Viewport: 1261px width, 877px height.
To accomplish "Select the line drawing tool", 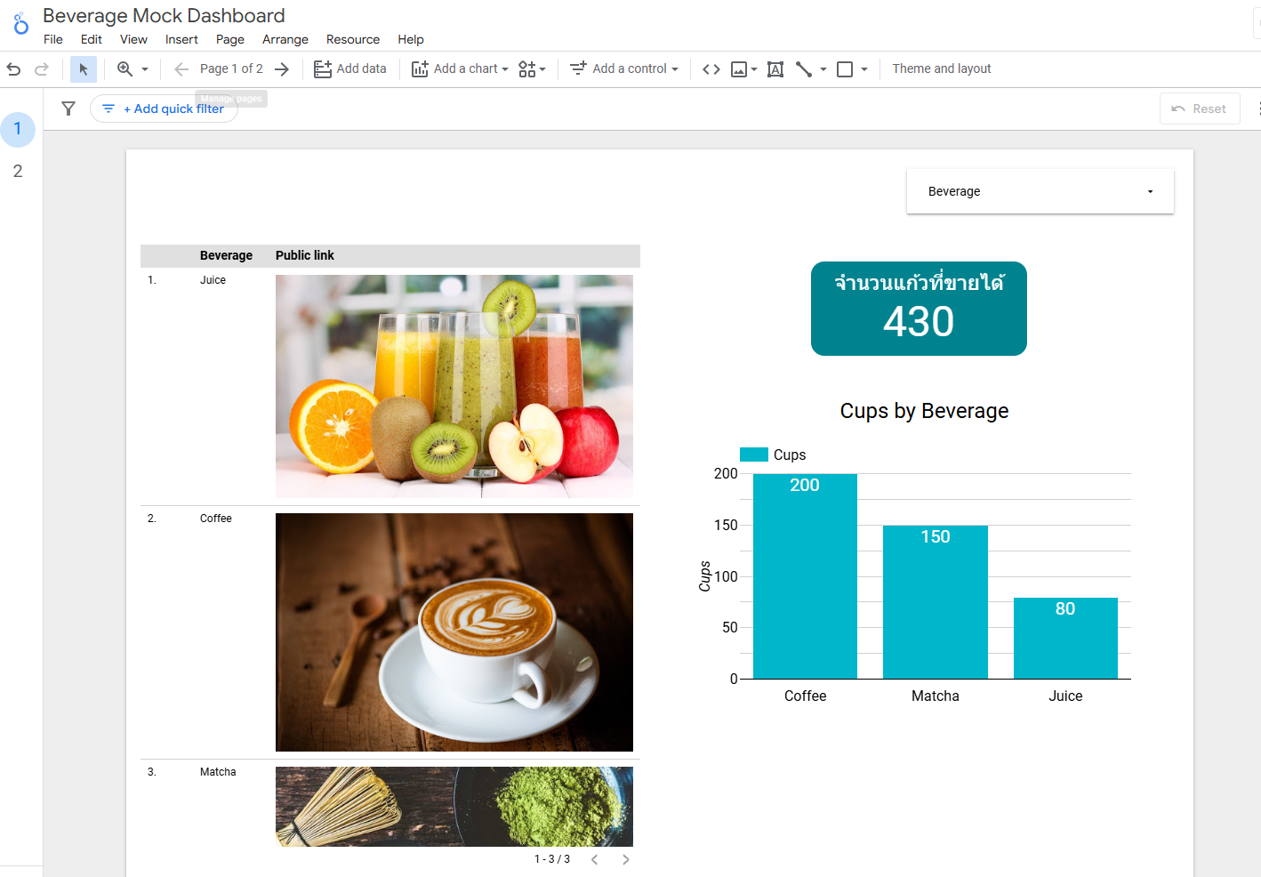I will coord(804,69).
